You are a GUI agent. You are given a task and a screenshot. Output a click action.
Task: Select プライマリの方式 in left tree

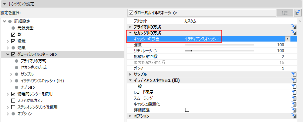[x=33, y=61]
